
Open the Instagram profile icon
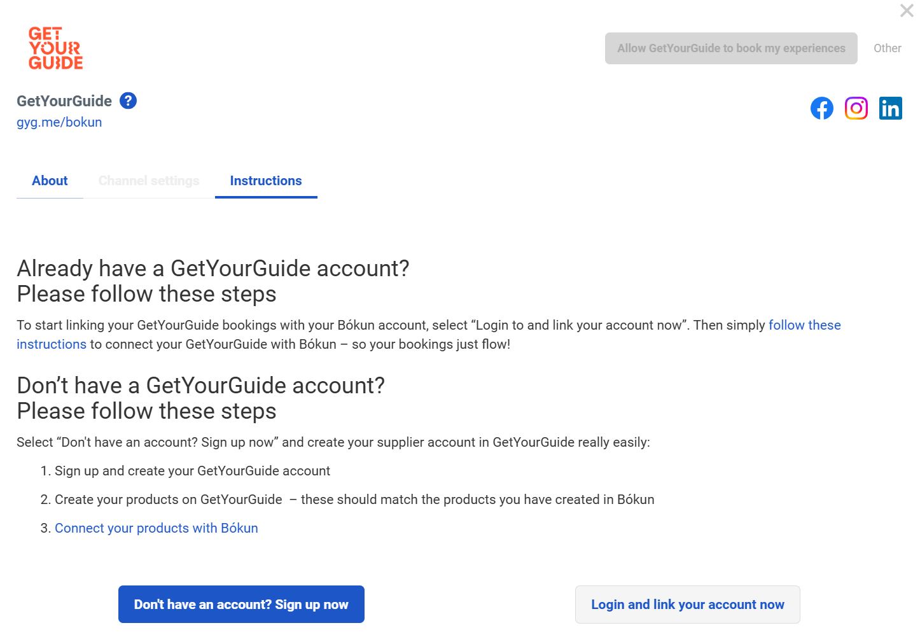pos(856,108)
